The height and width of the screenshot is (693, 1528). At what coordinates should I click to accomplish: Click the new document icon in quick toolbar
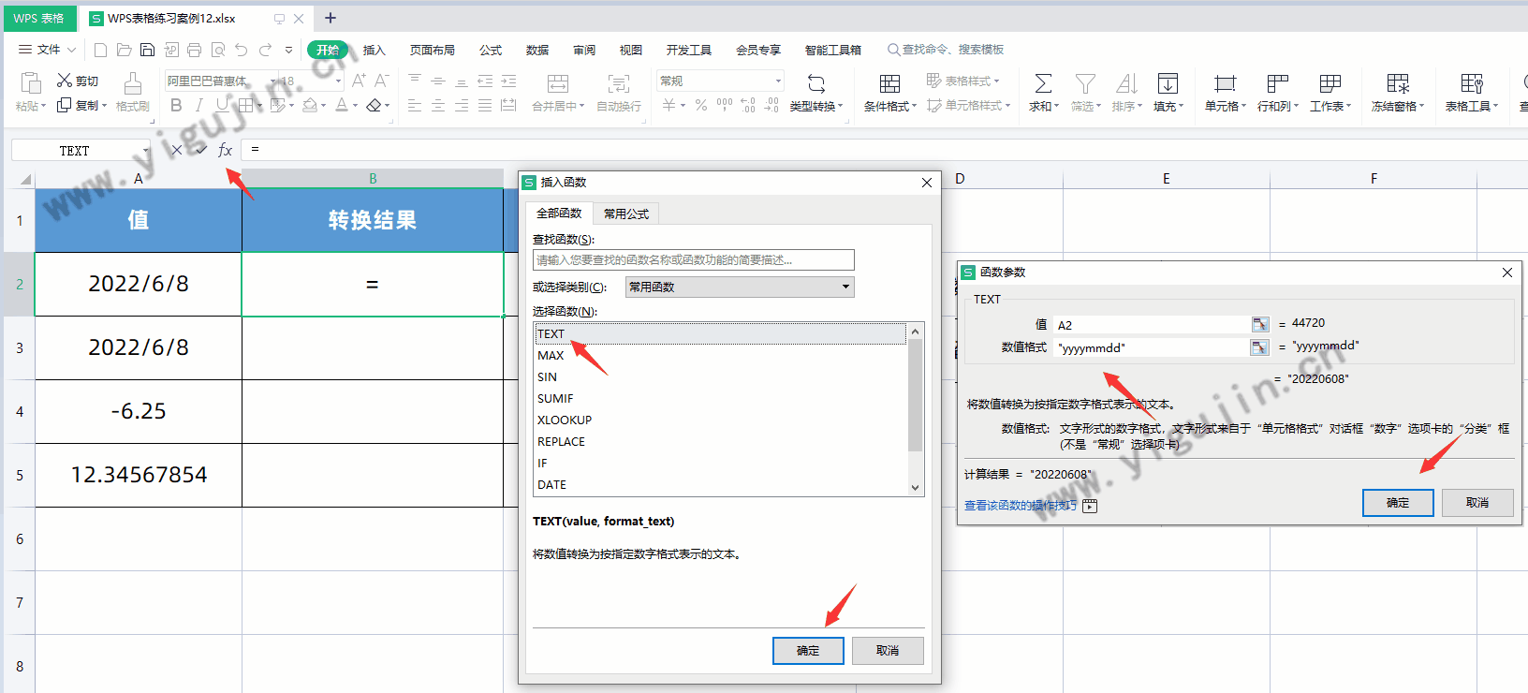[x=100, y=50]
